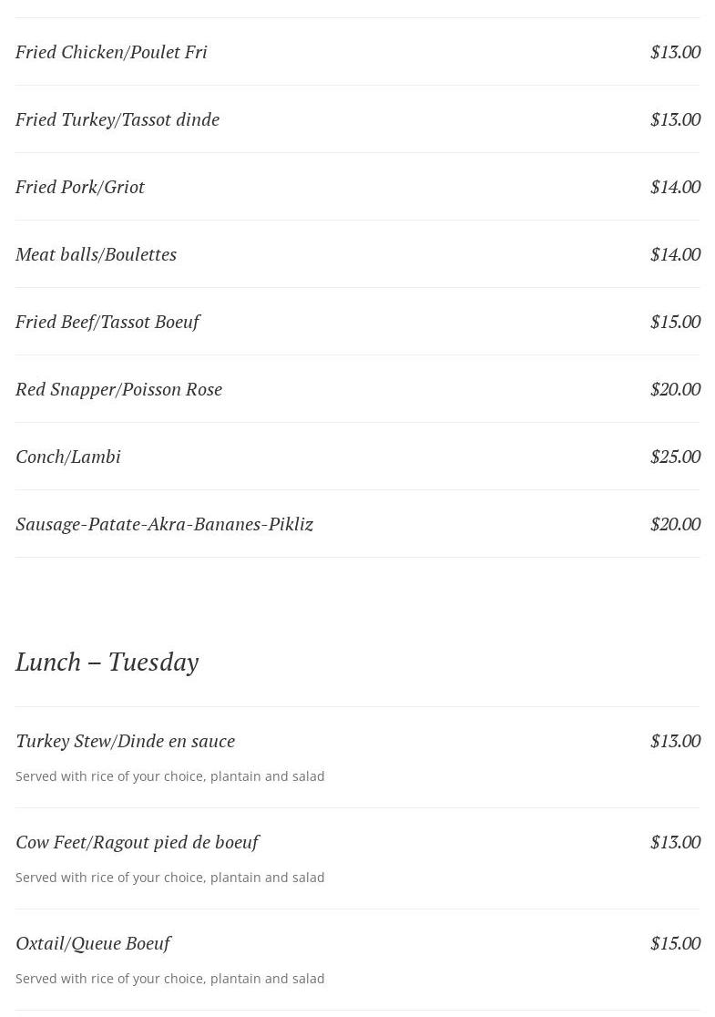Select Turkey Stew/Dinde en sauce

point(125,741)
